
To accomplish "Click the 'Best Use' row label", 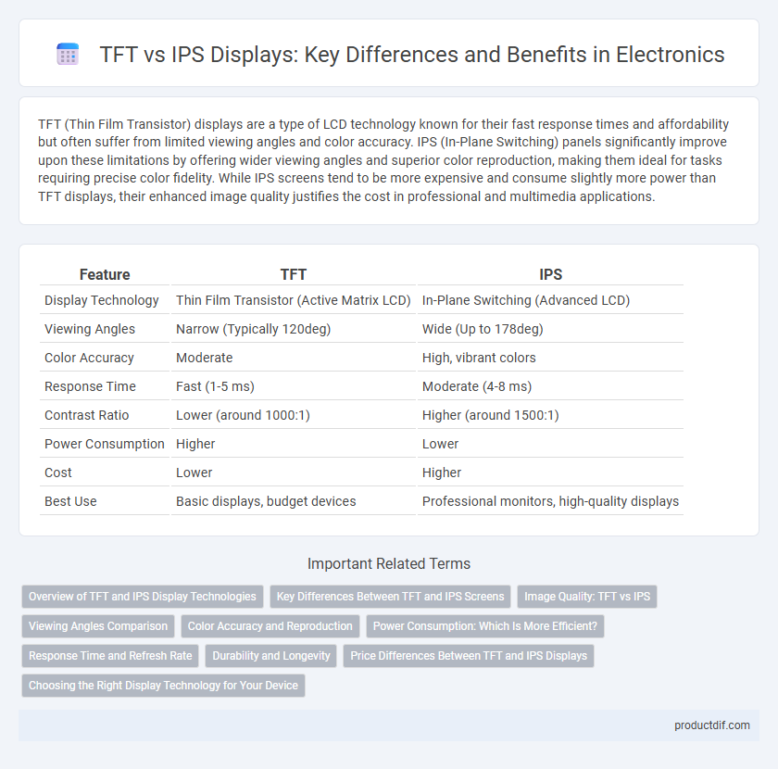I will (x=70, y=502).
